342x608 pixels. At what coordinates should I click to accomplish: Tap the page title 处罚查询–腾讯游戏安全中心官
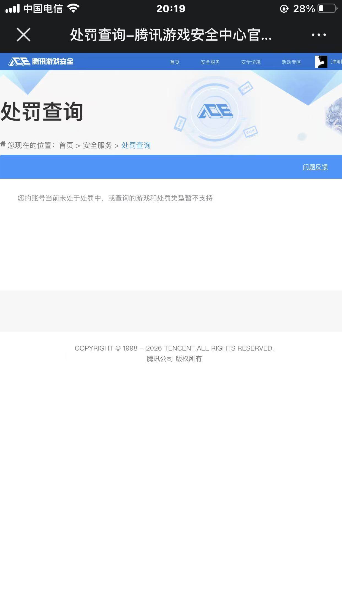(171, 35)
